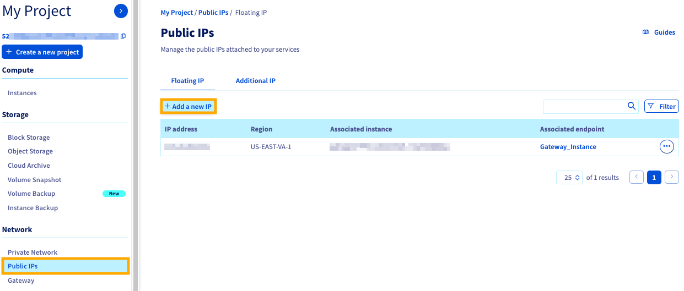The height and width of the screenshot is (291, 684).
Task: Click the blurred associated instance cell
Action: (x=390, y=147)
